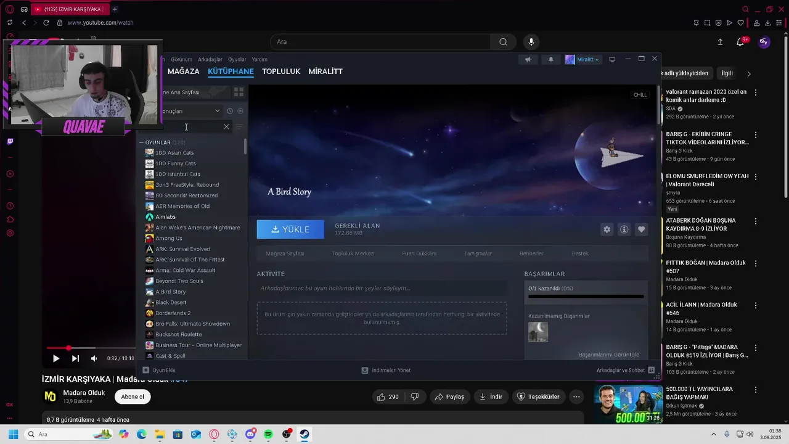This screenshot has width=789, height=444.
Task: Open Windows Start menu
Action: 13,435
